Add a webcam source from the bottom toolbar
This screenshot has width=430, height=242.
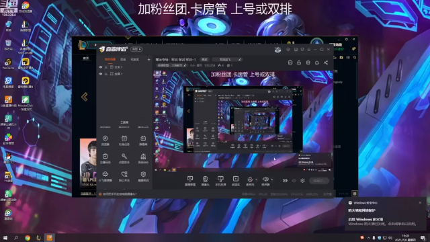pyautogui.click(x=205, y=181)
